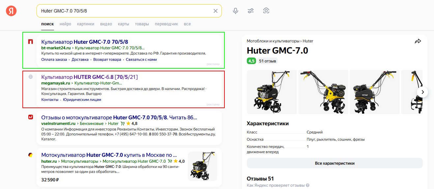
Task: Open 'Отзывы о мотокультиваторе Huter GMC-7.0' result
Action: coord(119,117)
